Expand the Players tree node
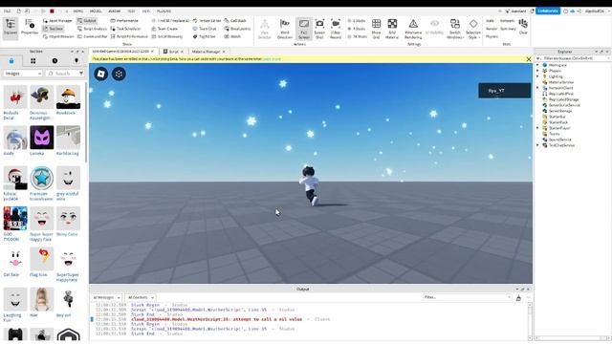The width and height of the screenshot is (612, 344). tap(538, 71)
